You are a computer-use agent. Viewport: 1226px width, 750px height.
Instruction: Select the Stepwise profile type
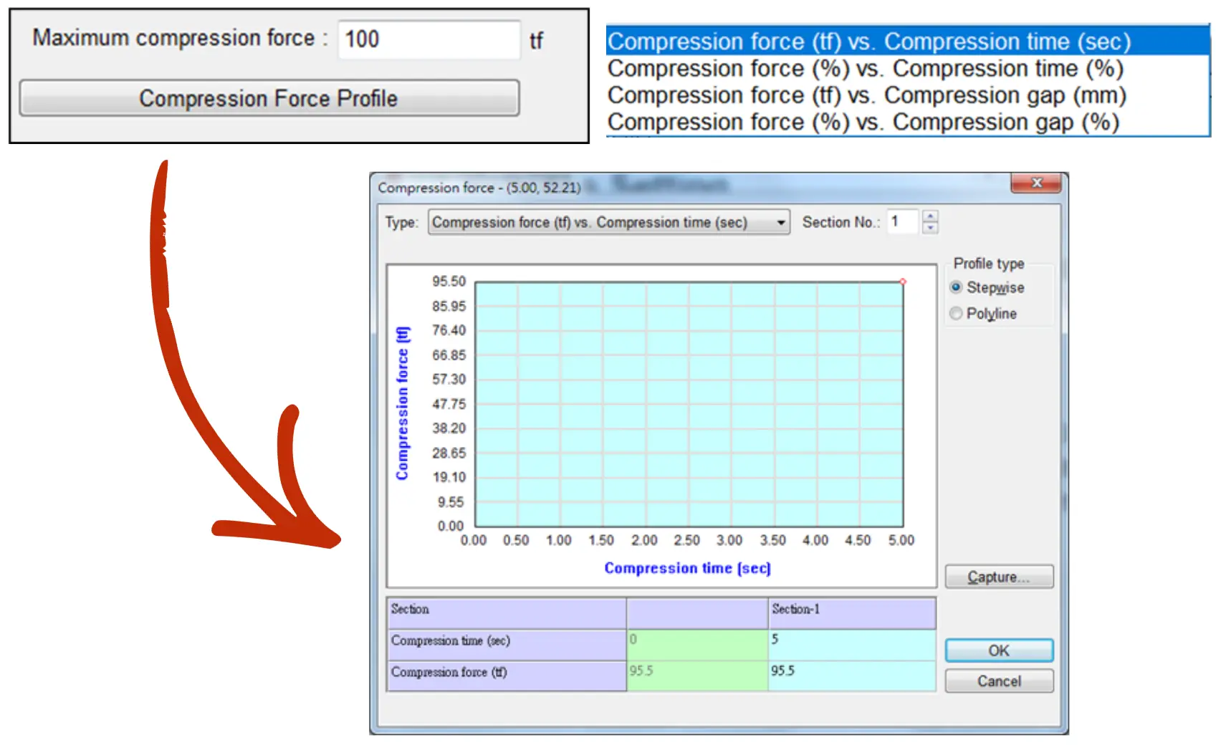point(956,287)
